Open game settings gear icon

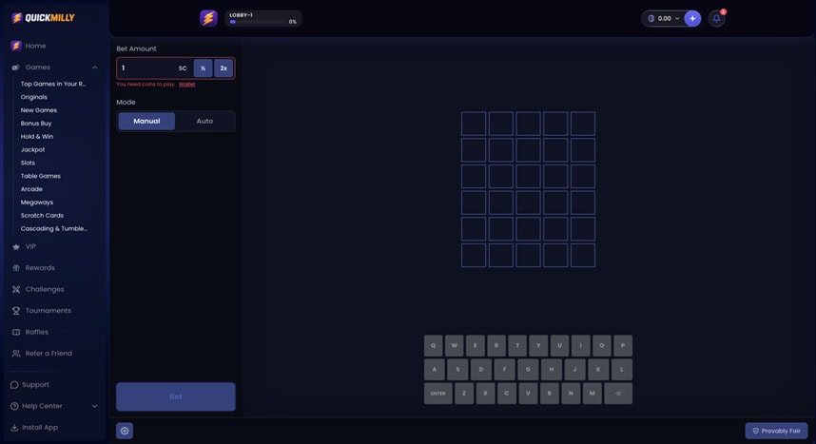coord(125,431)
